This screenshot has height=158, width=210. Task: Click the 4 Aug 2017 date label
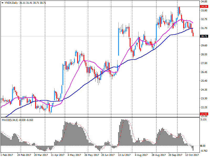(x=141, y=155)
